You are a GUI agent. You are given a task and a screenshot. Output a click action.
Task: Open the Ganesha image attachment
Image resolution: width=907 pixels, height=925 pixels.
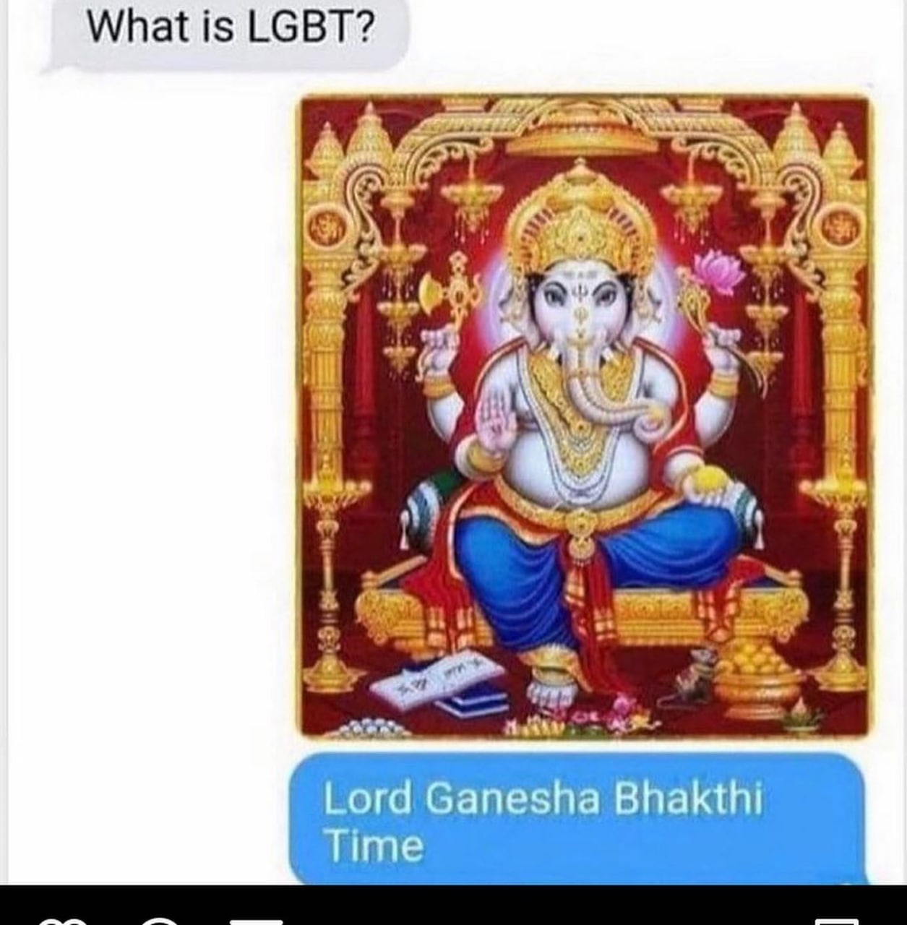click(x=585, y=416)
